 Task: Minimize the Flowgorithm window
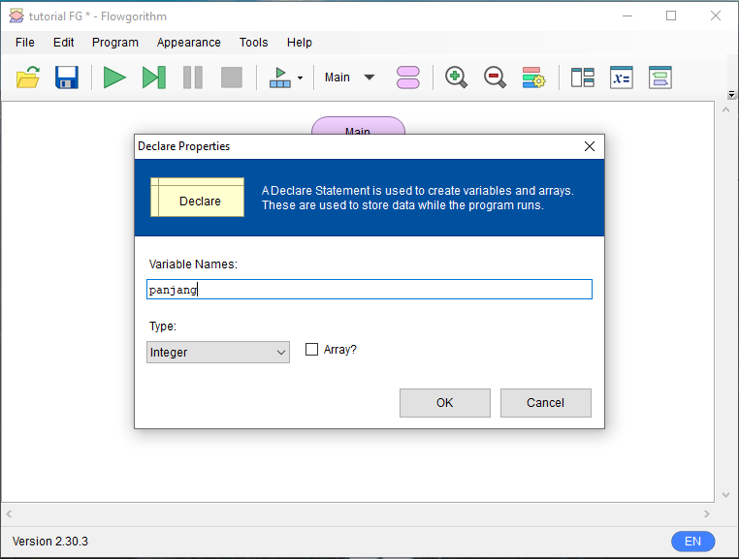[x=627, y=16]
